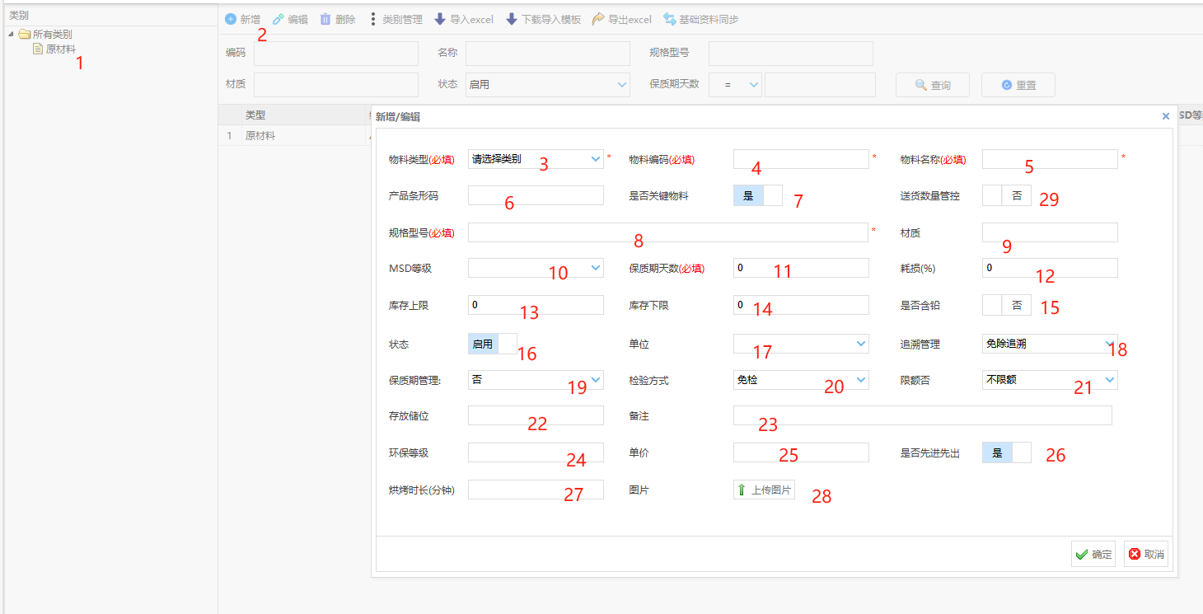
Task: Toggle the 是否关键物料 switch
Action: [757, 196]
